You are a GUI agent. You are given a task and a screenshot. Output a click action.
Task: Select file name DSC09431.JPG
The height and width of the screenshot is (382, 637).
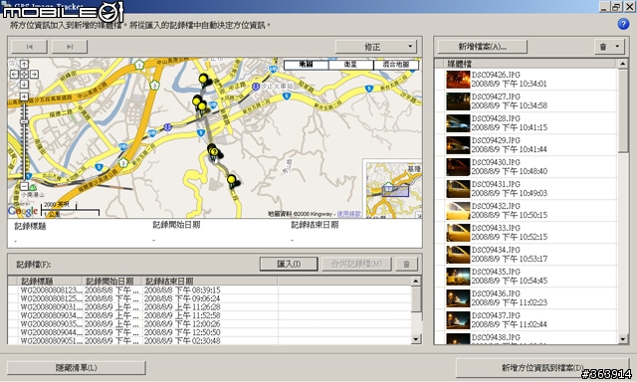pyautogui.click(x=496, y=184)
